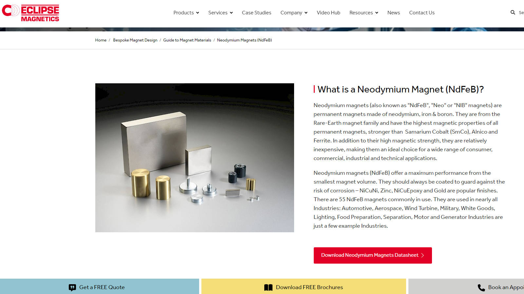Click the arrow on datasheet button
Screen dimensions: 524x294
tap(422, 255)
